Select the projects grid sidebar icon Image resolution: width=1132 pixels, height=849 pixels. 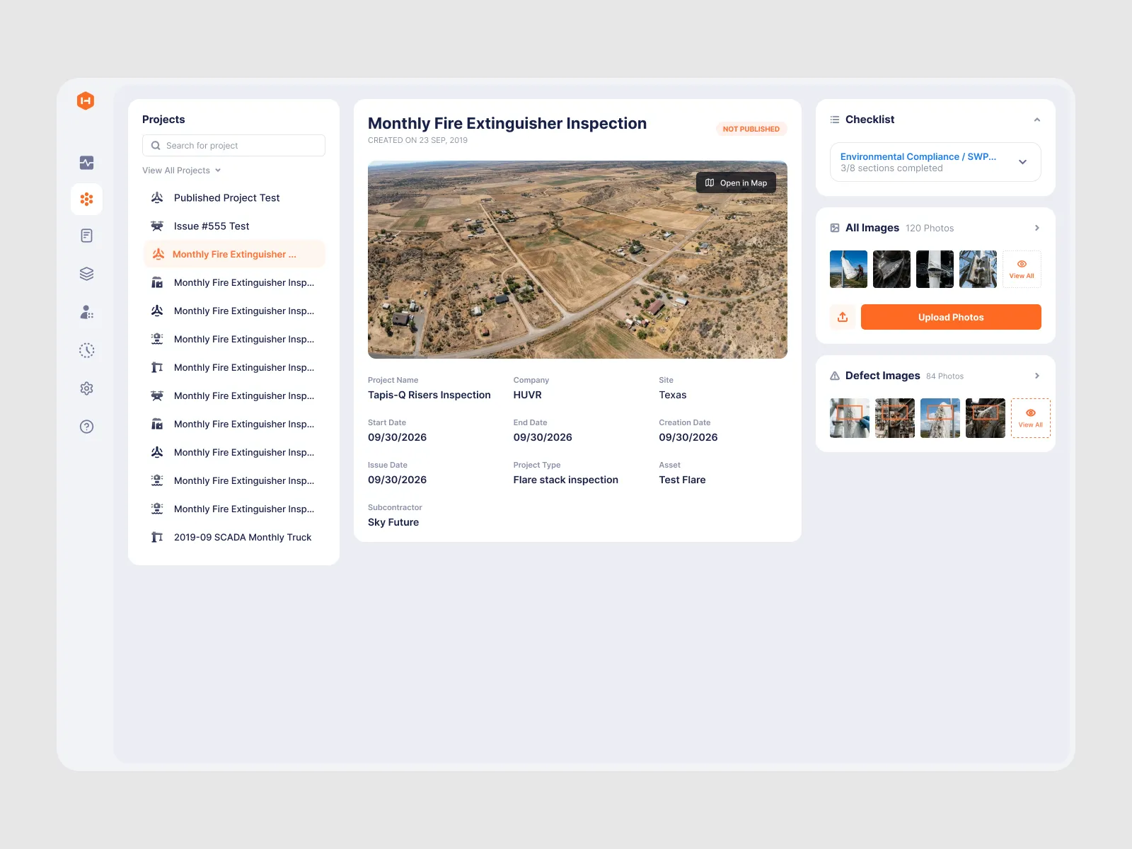pos(86,200)
